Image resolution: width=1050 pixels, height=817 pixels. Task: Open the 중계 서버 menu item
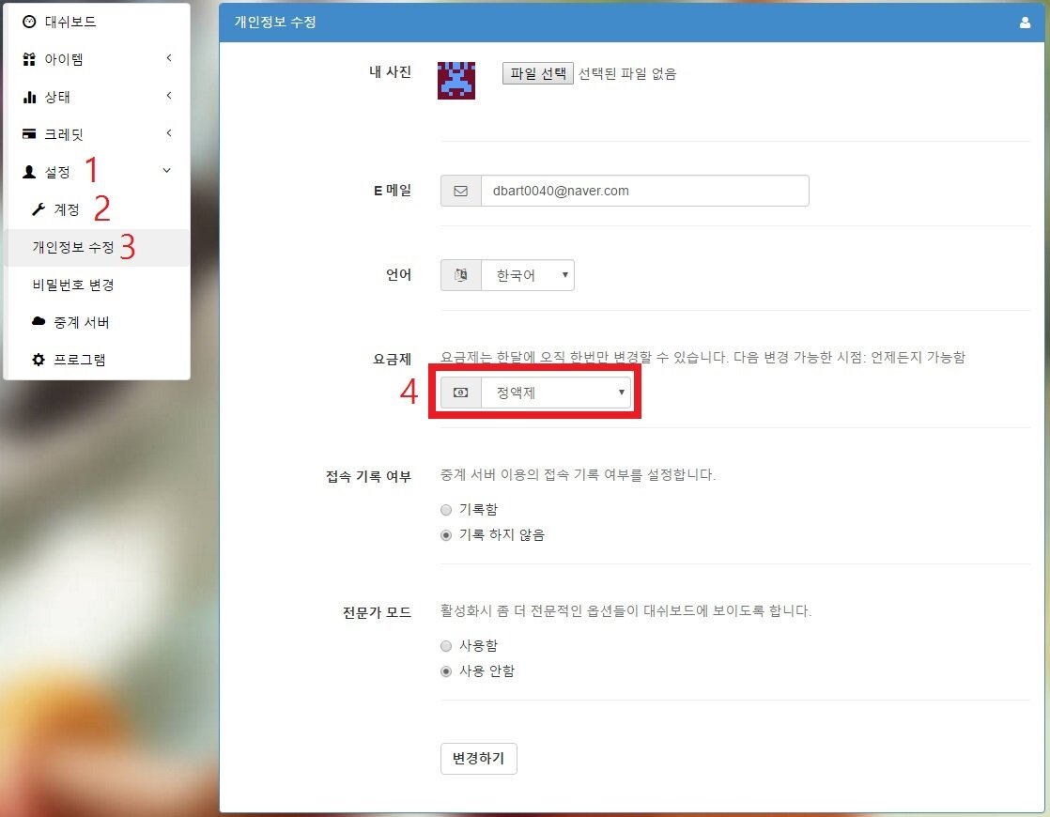97,322
